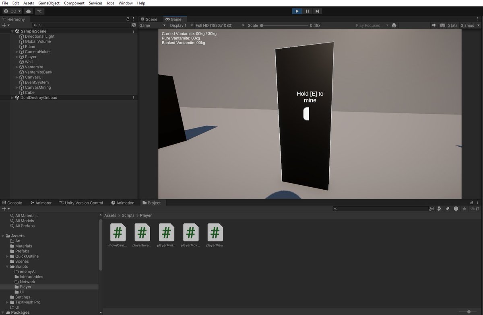Image resolution: width=483 pixels, height=315 pixels.
Task: Select the EventSystem object
Action: (37, 82)
